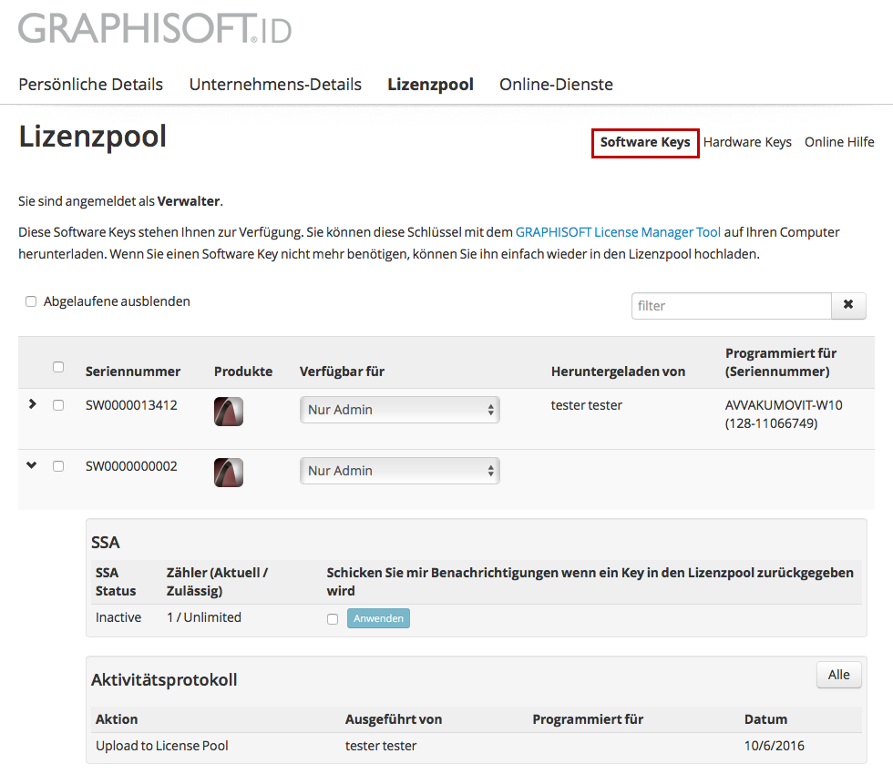Screen dimensions: 893x784
Task: Collapse the SW0000000002 license row
Action: tap(33, 465)
